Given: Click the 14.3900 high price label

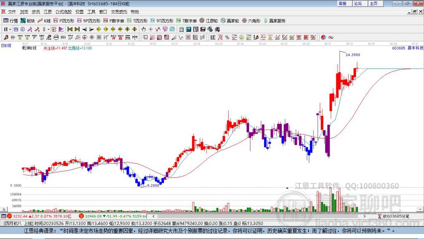Looking at the screenshot, I should tap(353, 55).
